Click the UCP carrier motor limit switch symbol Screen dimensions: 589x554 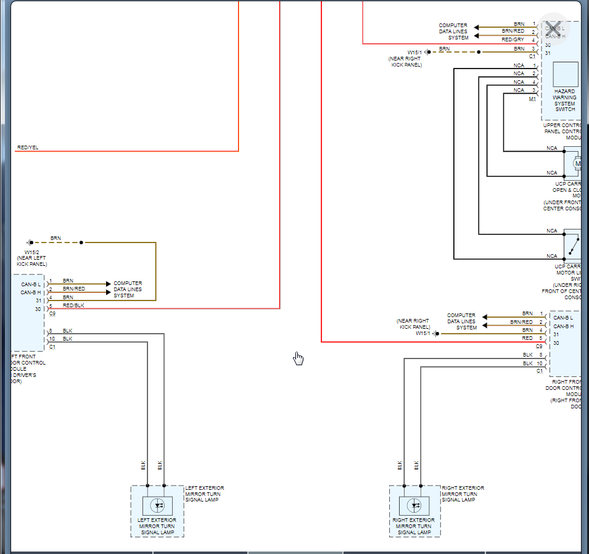572,247
